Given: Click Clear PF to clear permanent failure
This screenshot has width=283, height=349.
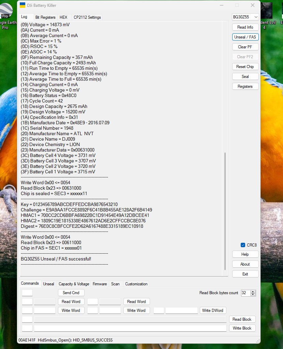Looking at the screenshot, I should click(x=245, y=47).
